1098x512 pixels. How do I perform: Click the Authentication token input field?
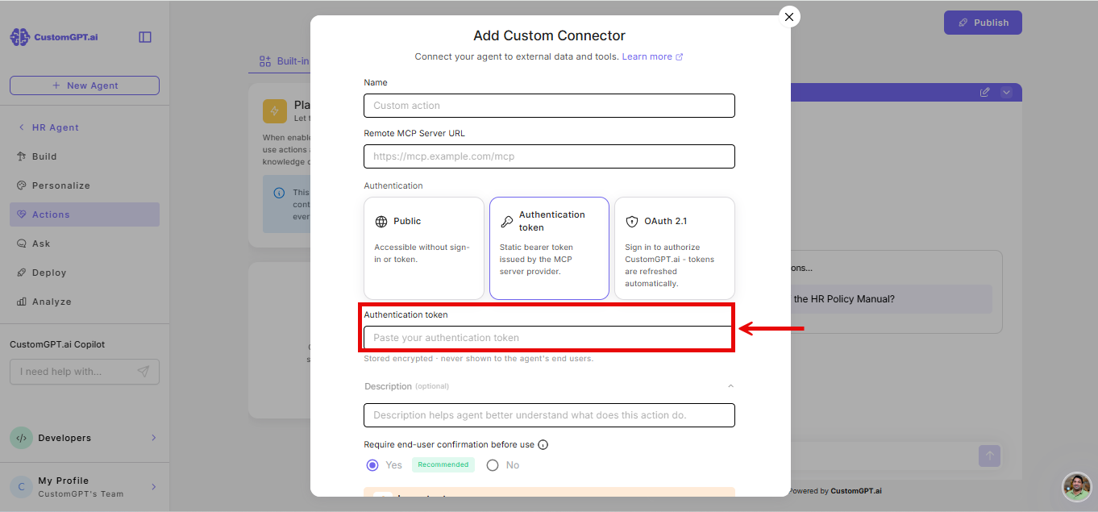coord(549,338)
